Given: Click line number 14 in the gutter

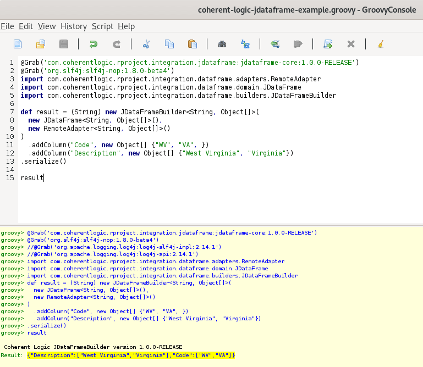Looking at the screenshot, I should tap(10, 170).
